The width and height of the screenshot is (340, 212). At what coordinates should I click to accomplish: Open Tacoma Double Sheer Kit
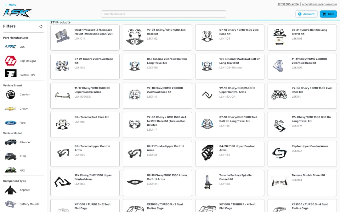pos(302,183)
